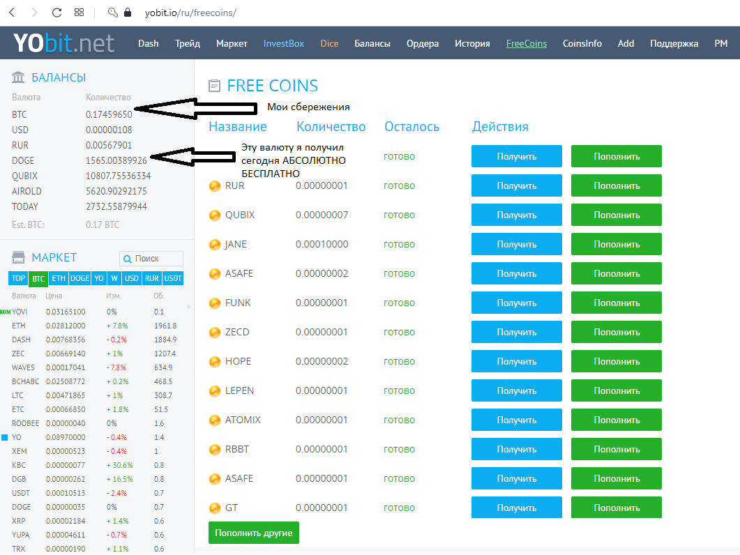Select the ETH row in market list
This screenshot has width=740, height=555.
94,326
